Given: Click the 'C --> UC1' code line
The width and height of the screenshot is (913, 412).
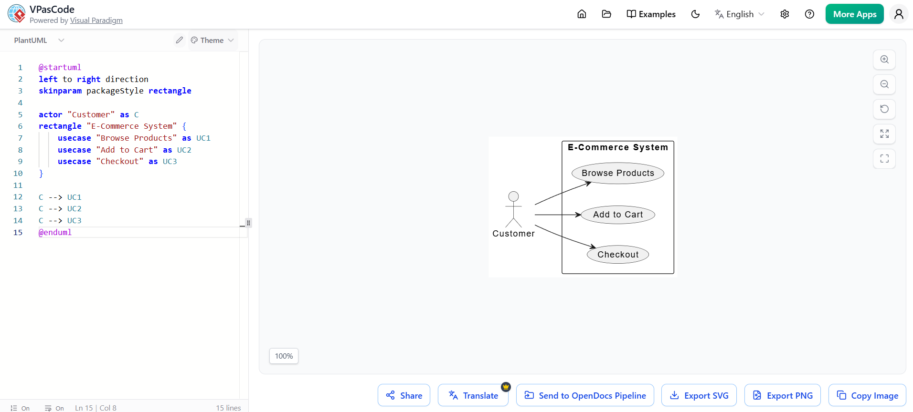Looking at the screenshot, I should pos(60,197).
